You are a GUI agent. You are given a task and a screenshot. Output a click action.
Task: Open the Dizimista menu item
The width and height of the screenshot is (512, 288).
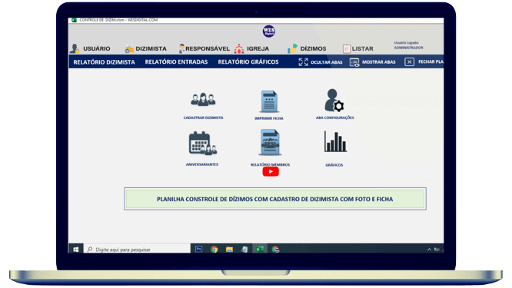[x=145, y=48]
